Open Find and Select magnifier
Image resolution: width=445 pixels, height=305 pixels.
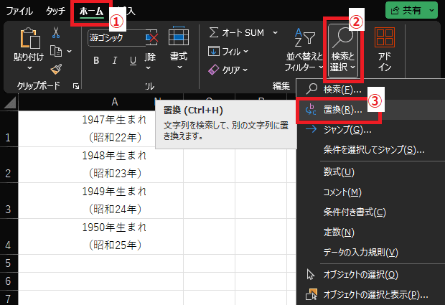[x=342, y=36]
